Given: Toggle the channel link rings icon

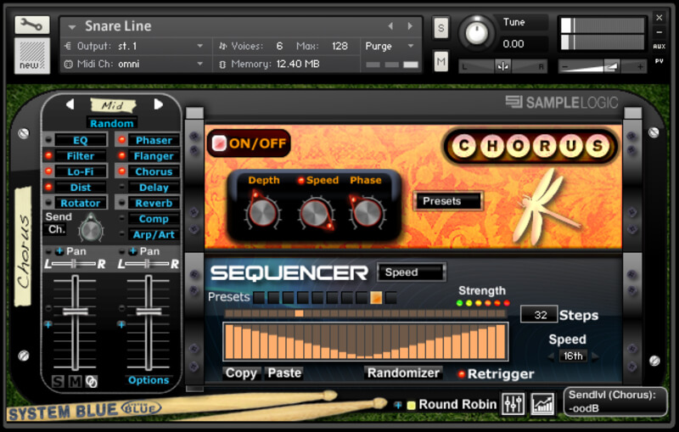Looking at the screenshot, I should click(92, 381).
